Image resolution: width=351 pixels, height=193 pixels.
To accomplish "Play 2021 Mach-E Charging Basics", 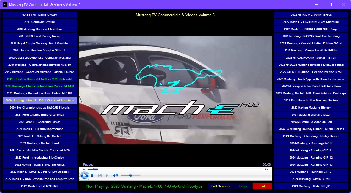I will pyautogui.click(x=40, y=122).
